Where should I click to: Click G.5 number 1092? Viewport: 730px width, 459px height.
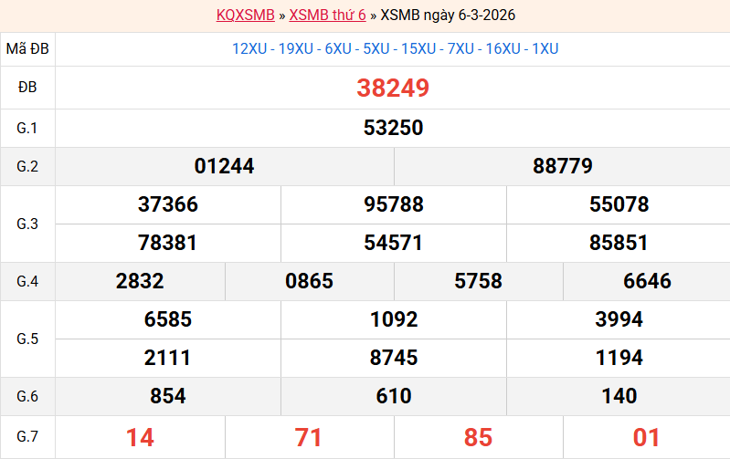(x=394, y=320)
